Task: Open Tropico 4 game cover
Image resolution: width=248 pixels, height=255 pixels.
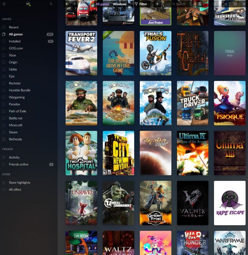Action: tap(119, 103)
